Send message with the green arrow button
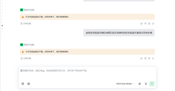Image resolution: width=175 pixels, height=91 pixels. (152, 84)
